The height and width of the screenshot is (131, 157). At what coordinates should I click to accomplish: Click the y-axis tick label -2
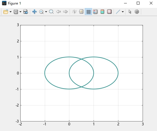[x=17, y=105]
